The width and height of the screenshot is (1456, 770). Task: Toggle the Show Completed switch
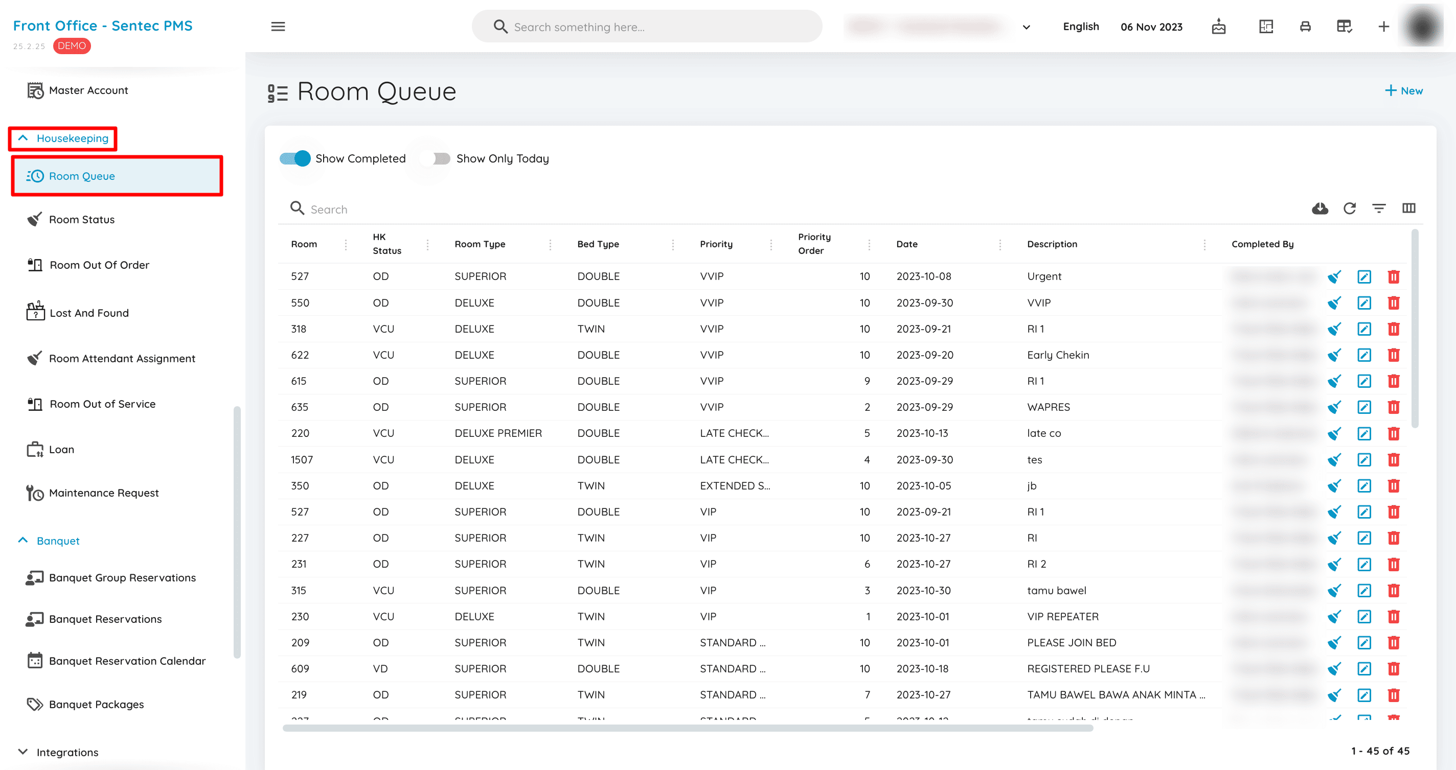click(295, 159)
